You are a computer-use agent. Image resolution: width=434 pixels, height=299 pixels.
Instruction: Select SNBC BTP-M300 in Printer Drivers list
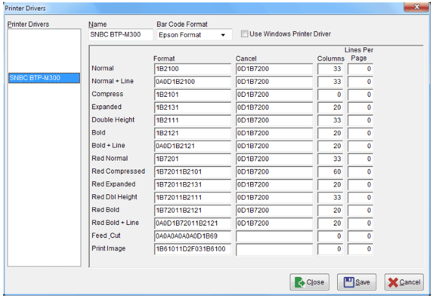click(43, 78)
